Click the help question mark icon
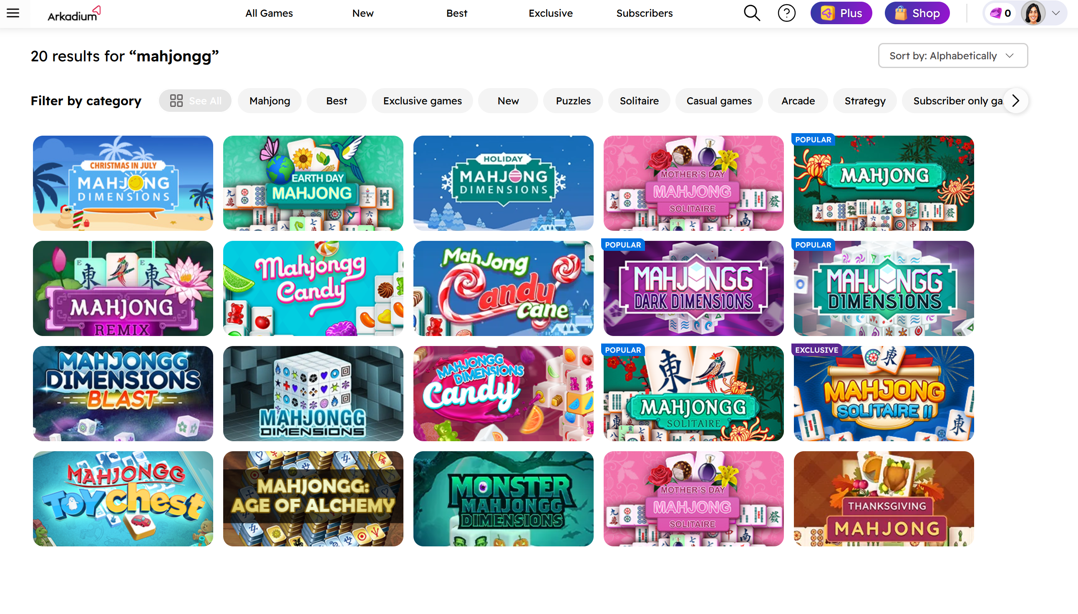The width and height of the screenshot is (1078, 614). (786, 13)
